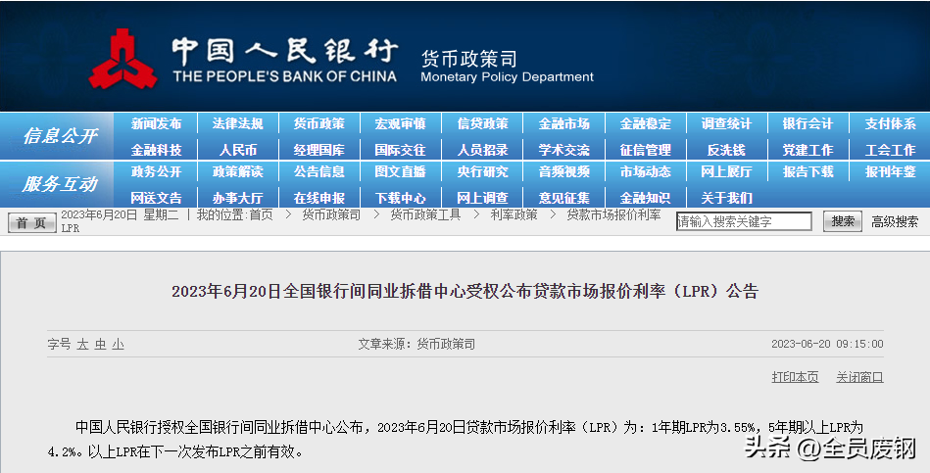Select the 金融稳定 menu item

645,123
